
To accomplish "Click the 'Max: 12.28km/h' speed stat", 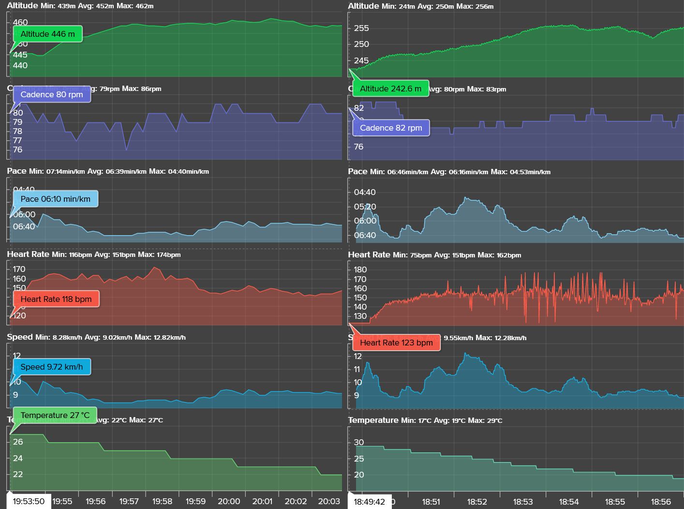I will pyautogui.click(x=501, y=338).
